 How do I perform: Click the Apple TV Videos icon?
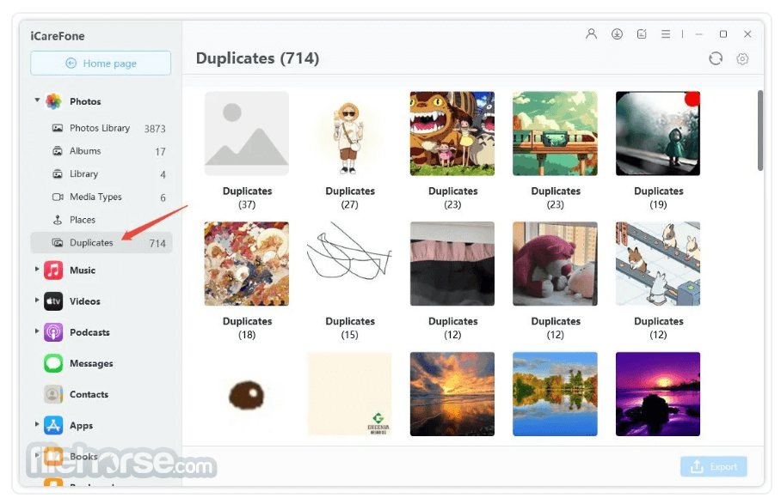pos(53,301)
